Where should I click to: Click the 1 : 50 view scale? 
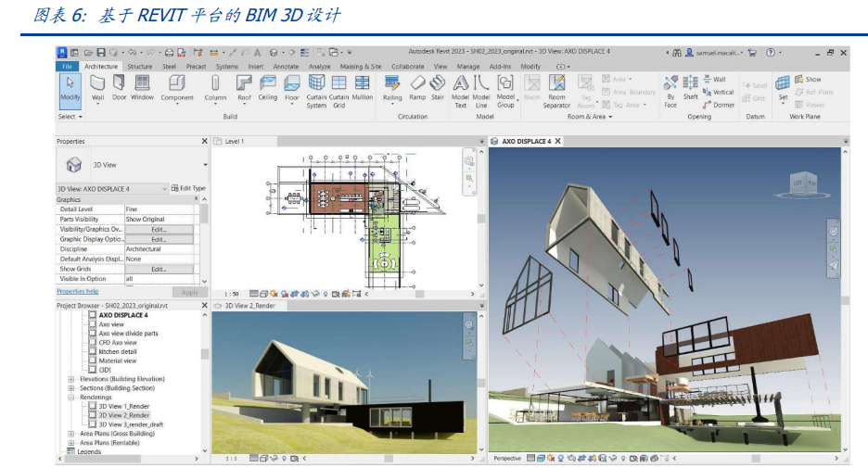coord(232,295)
